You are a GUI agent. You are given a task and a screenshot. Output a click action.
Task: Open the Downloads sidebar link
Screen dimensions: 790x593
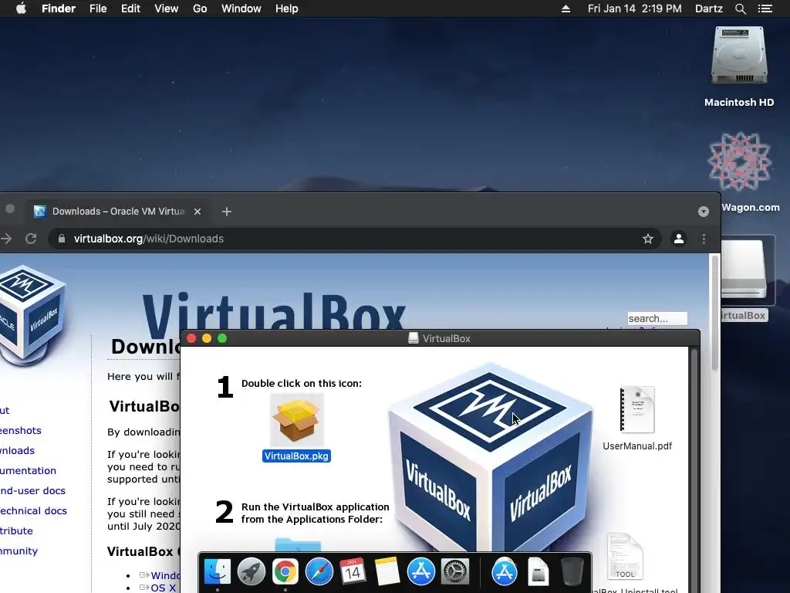click(17, 450)
